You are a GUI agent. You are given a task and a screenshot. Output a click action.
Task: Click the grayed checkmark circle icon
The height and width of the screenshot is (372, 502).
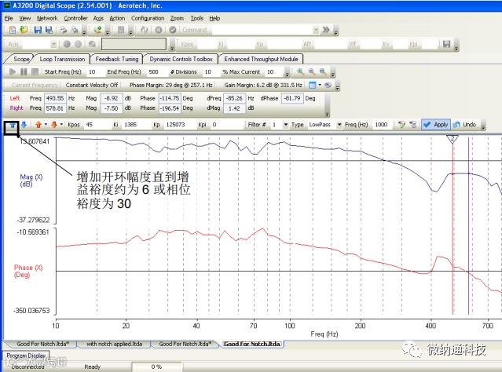point(173,30)
